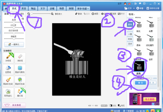Viewport: 163px width, 112px height.
Task: Click the 一键美化 button
Action: click(14, 44)
